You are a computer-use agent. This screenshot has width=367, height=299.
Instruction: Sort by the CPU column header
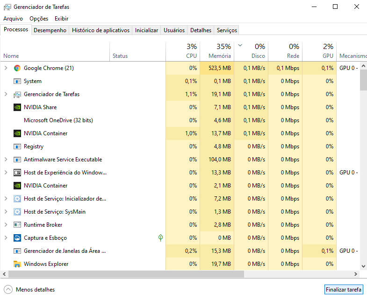(x=183, y=52)
